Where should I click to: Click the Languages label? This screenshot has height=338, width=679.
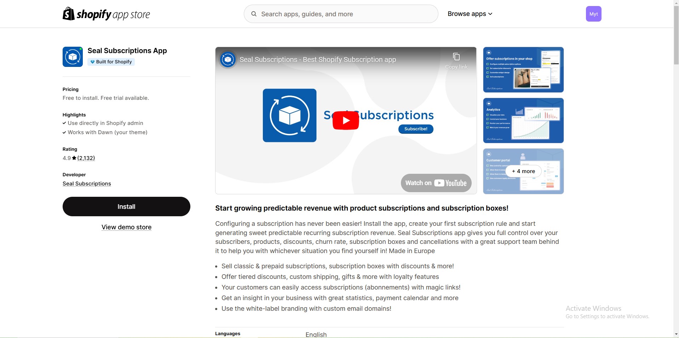pos(228,334)
